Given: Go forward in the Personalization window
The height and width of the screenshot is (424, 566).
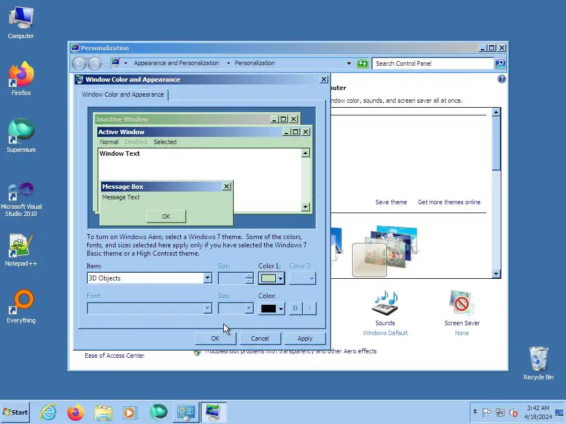Looking at the screenshot, I should (95, 64).
